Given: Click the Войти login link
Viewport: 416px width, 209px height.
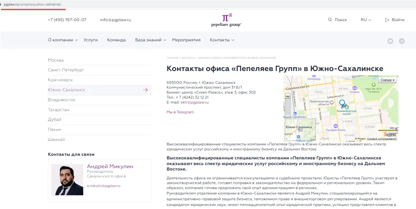Looking at the screenshot, I should 398,20.
